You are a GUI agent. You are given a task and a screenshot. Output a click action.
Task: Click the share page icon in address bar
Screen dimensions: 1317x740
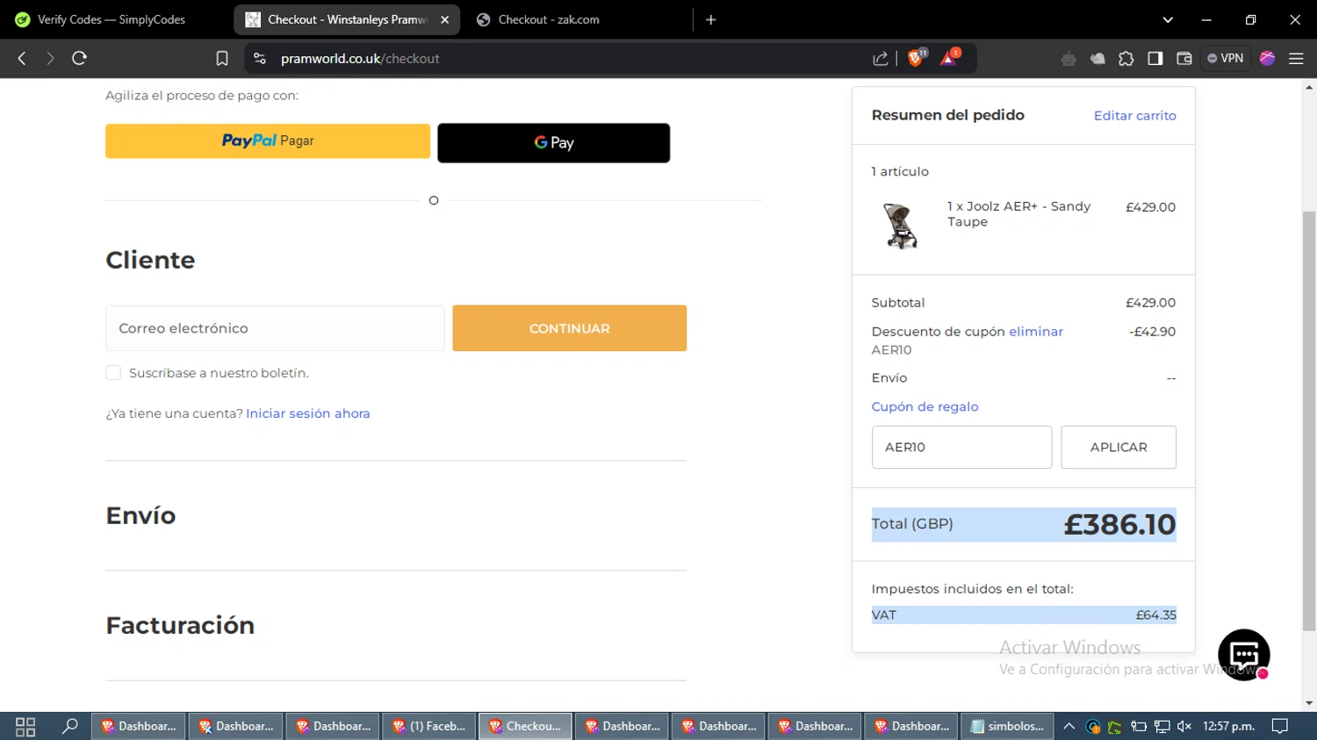[x=881, y=58]
